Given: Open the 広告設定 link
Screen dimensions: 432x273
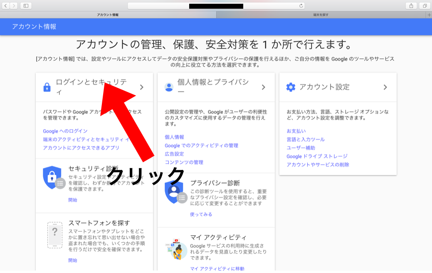Looking at the screenshot, I should 174,154.
